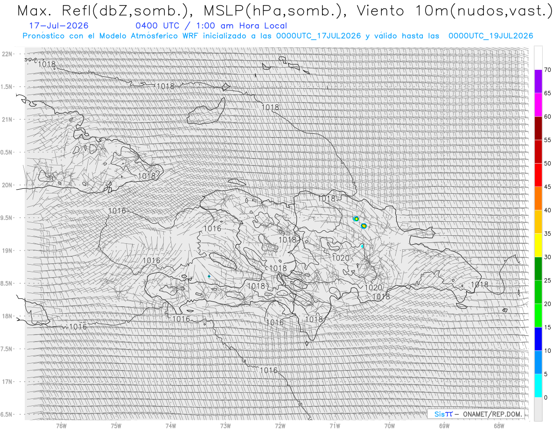Pick the '19N' latitude axis label
This screenshot has width=560, height=432.
7,251
